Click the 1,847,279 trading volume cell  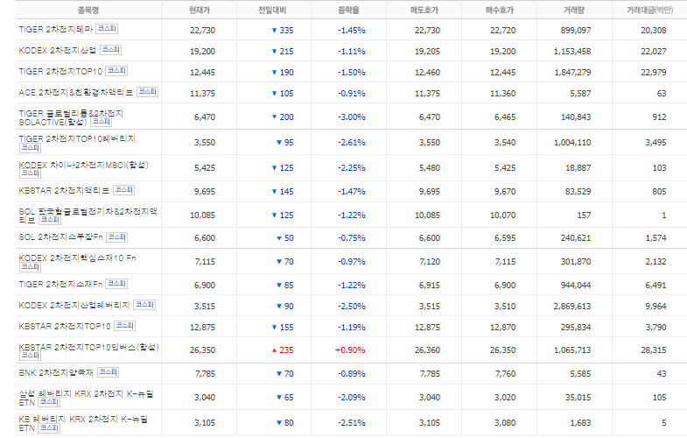click(572, 73)
